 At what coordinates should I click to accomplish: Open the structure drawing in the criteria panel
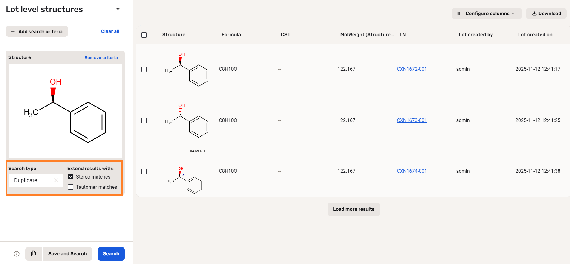click(65, 110)
